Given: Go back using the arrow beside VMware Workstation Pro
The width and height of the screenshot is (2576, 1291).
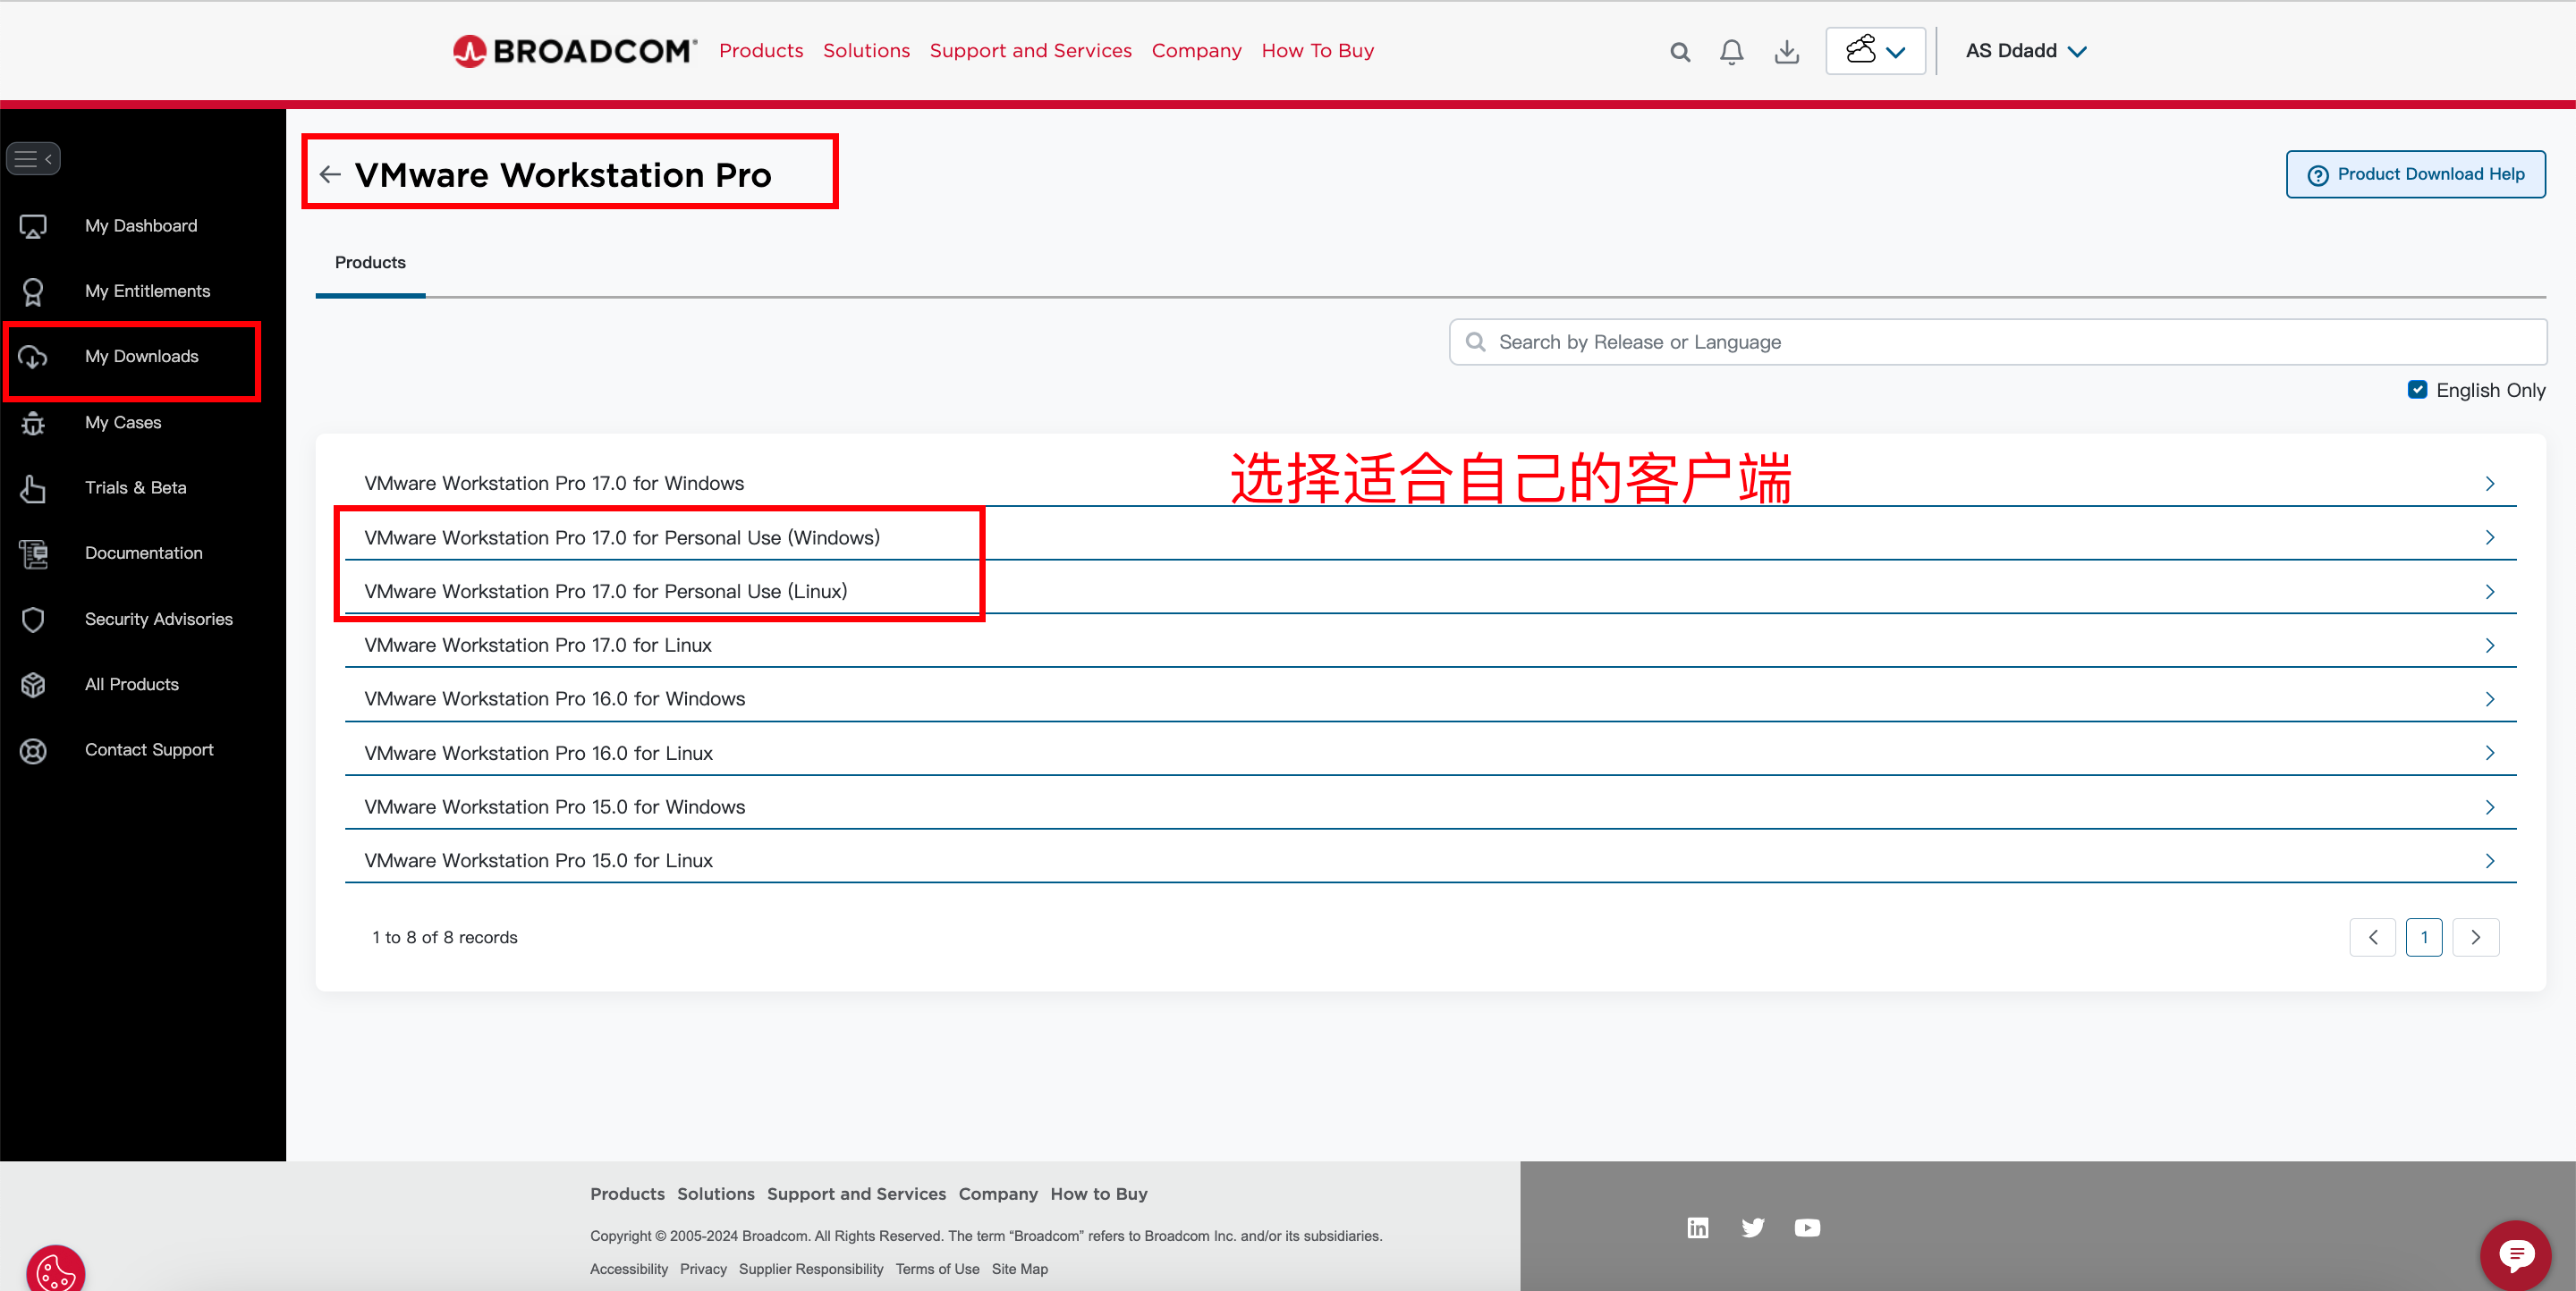Looking at the screenshot, I should click(330, 175).
